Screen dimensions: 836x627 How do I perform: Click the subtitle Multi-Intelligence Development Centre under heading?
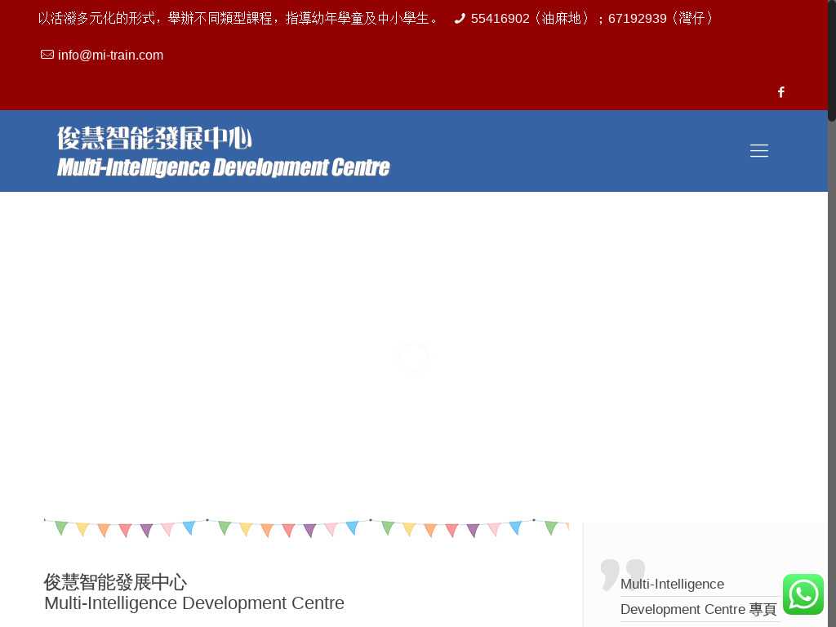[x=194, y=603]
